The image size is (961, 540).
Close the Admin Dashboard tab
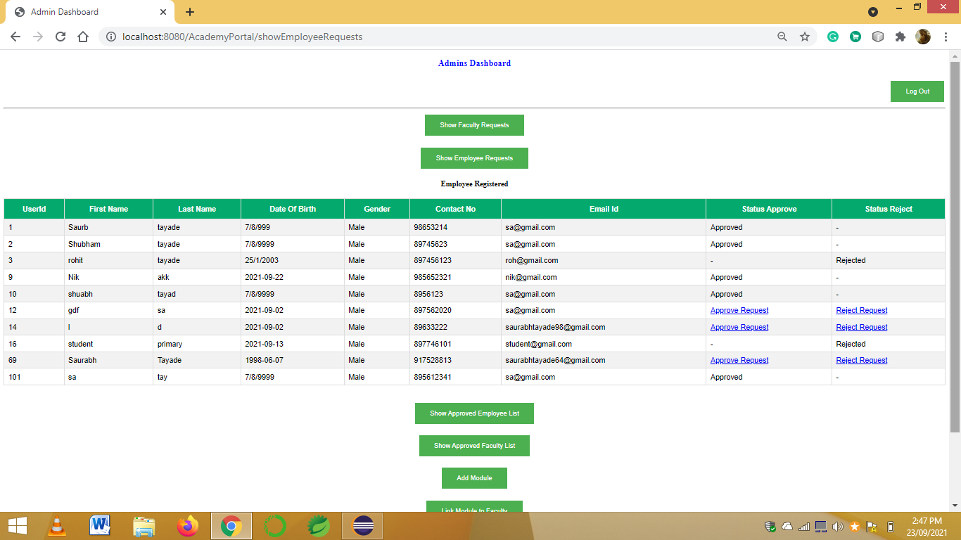(163, 12)
